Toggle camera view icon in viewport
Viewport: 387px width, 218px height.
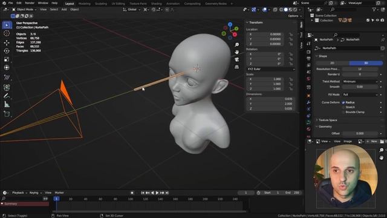coord(236,59)
